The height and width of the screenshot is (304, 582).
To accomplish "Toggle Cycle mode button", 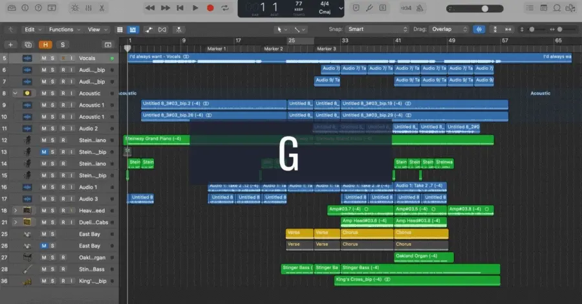I will (225, 8).
